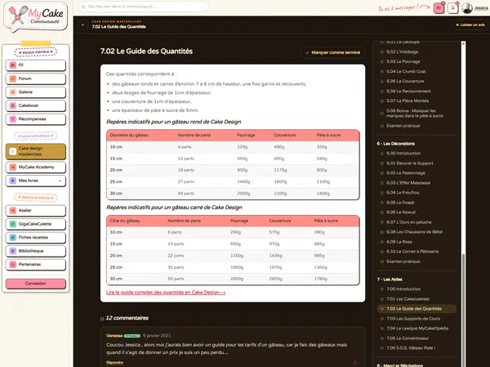This screenshot has width=490, height=367.
Task: Click the Bibliothèque sidebar icon
Action: coord(13,251)
